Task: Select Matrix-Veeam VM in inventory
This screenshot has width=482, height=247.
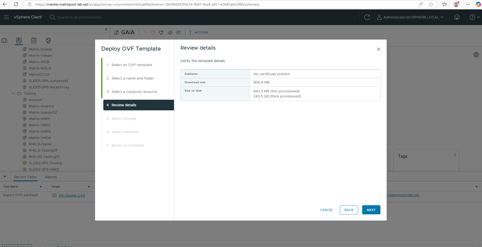Action: 41,55
